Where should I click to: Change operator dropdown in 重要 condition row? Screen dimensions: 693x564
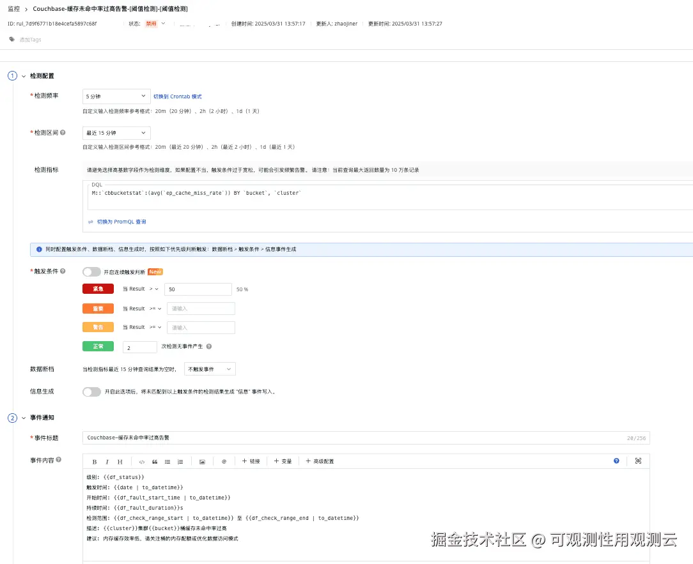coord(155,309)
